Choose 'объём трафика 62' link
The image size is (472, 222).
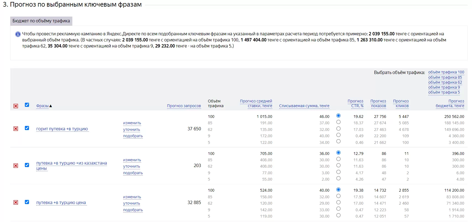[x=445, y=82]
